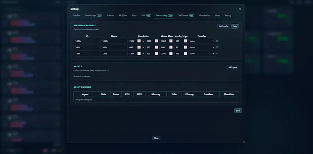The width and height of the screenshot is (313, 154).
Task: Edit the Name field of the 1080p profile
Action: tap(114, 41)
